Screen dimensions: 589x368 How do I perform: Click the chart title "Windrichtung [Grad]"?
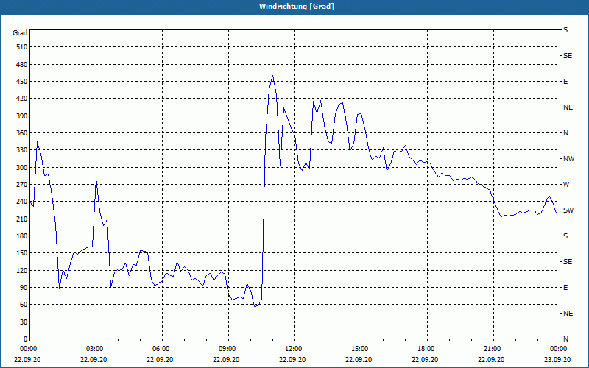(x=297, y=7)
